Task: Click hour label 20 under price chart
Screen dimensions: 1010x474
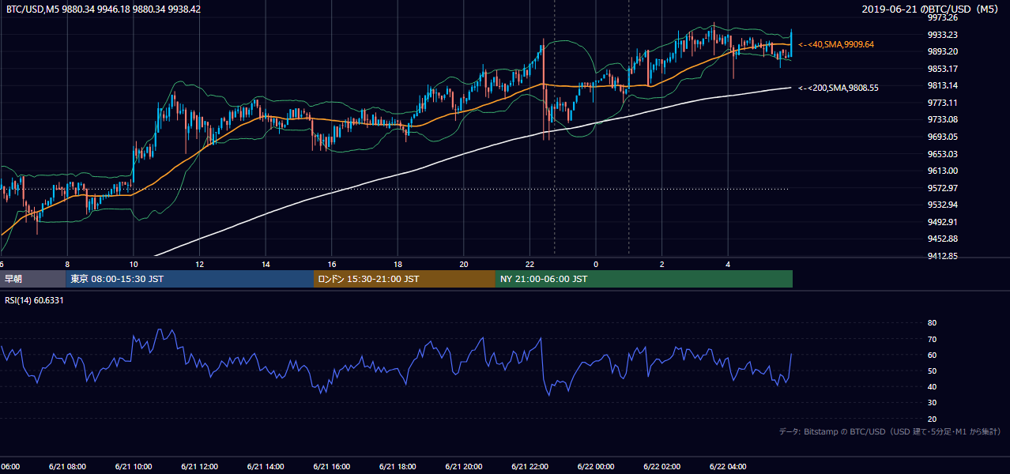Action: (464, 264)
